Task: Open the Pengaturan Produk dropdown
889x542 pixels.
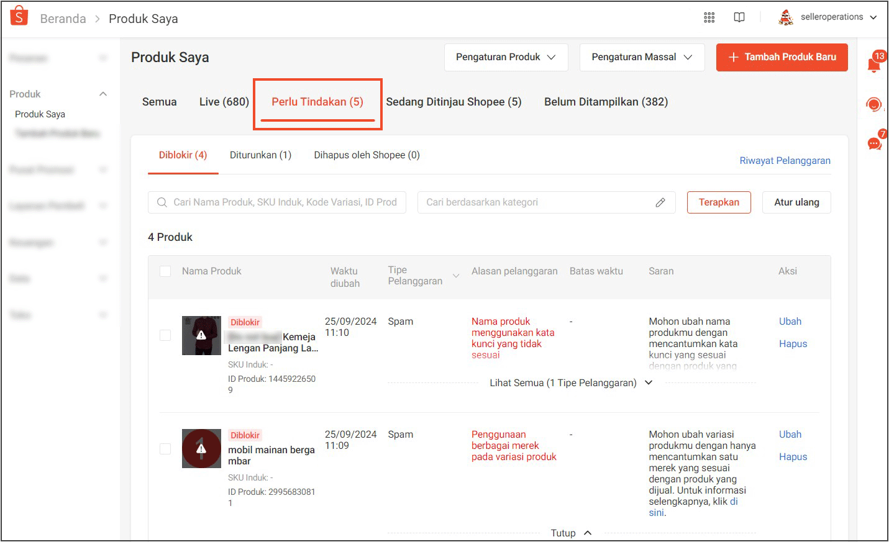Action: [x=506, y=57]
